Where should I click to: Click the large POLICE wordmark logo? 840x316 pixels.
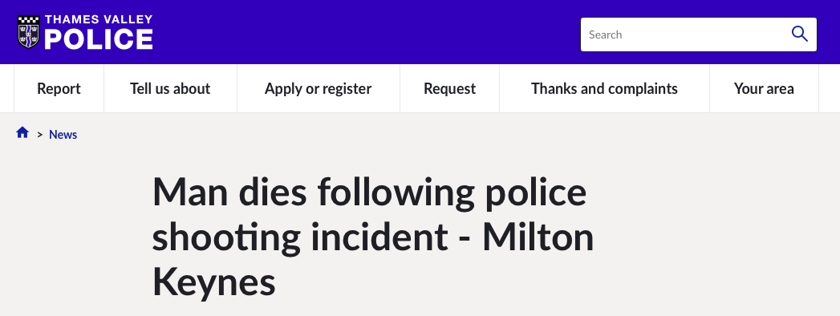pos(99,39)
